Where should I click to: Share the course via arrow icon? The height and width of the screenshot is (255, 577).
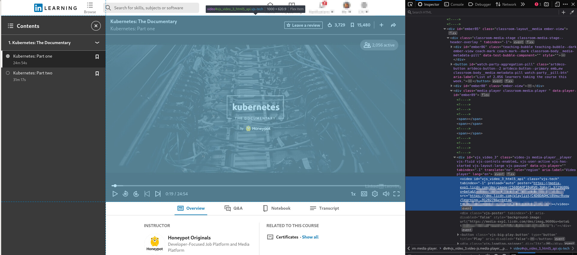(393, 25)
